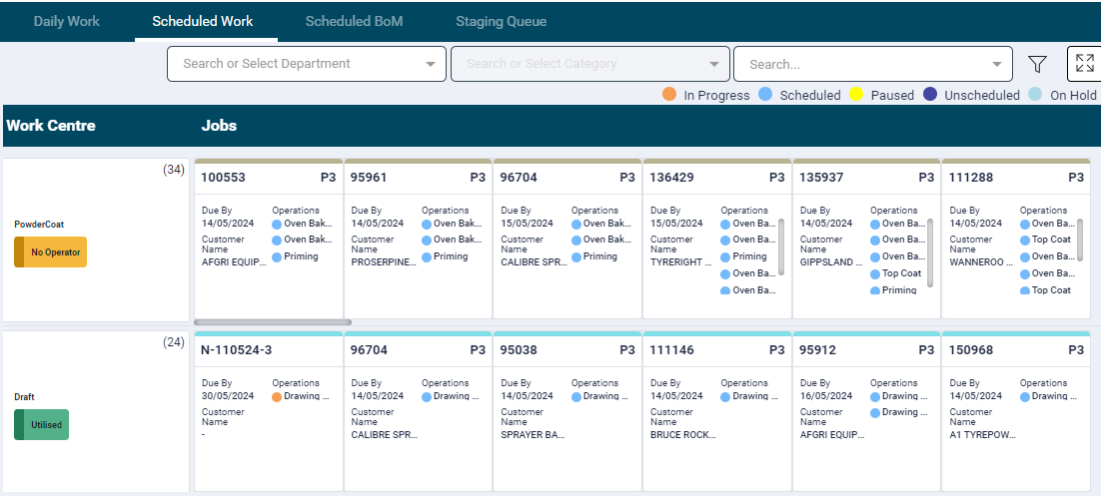This screenshot has height=496, width=1101.
Task: Click the orange In Progress legend dot
Action: pyautogui.click(x=669, y=95)
